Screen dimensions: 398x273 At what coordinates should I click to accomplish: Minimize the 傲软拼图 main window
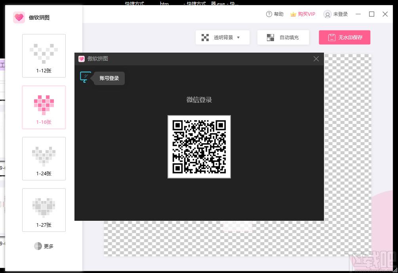tap(358, 14)
